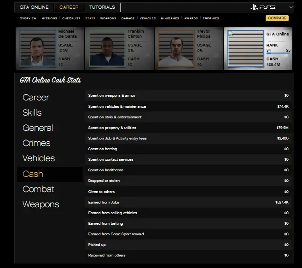Click Michael's 100% usage value

[63, 51]
